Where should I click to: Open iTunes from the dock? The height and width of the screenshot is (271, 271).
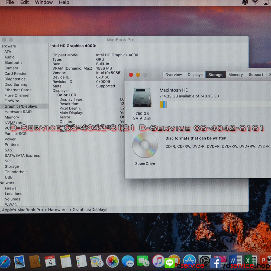point(158,261)
